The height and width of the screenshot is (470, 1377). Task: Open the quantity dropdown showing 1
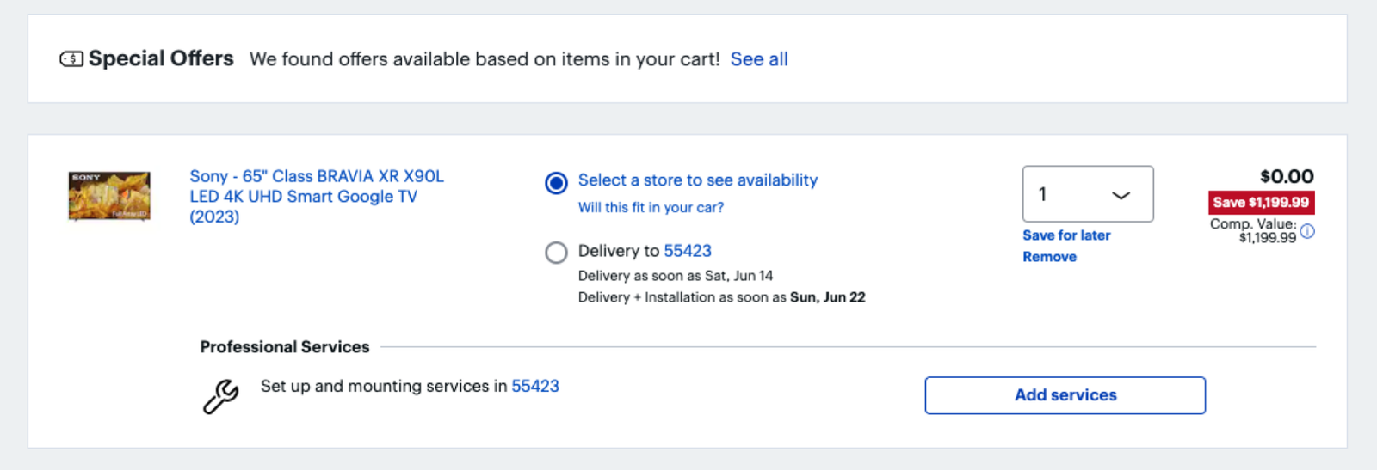1088,194
